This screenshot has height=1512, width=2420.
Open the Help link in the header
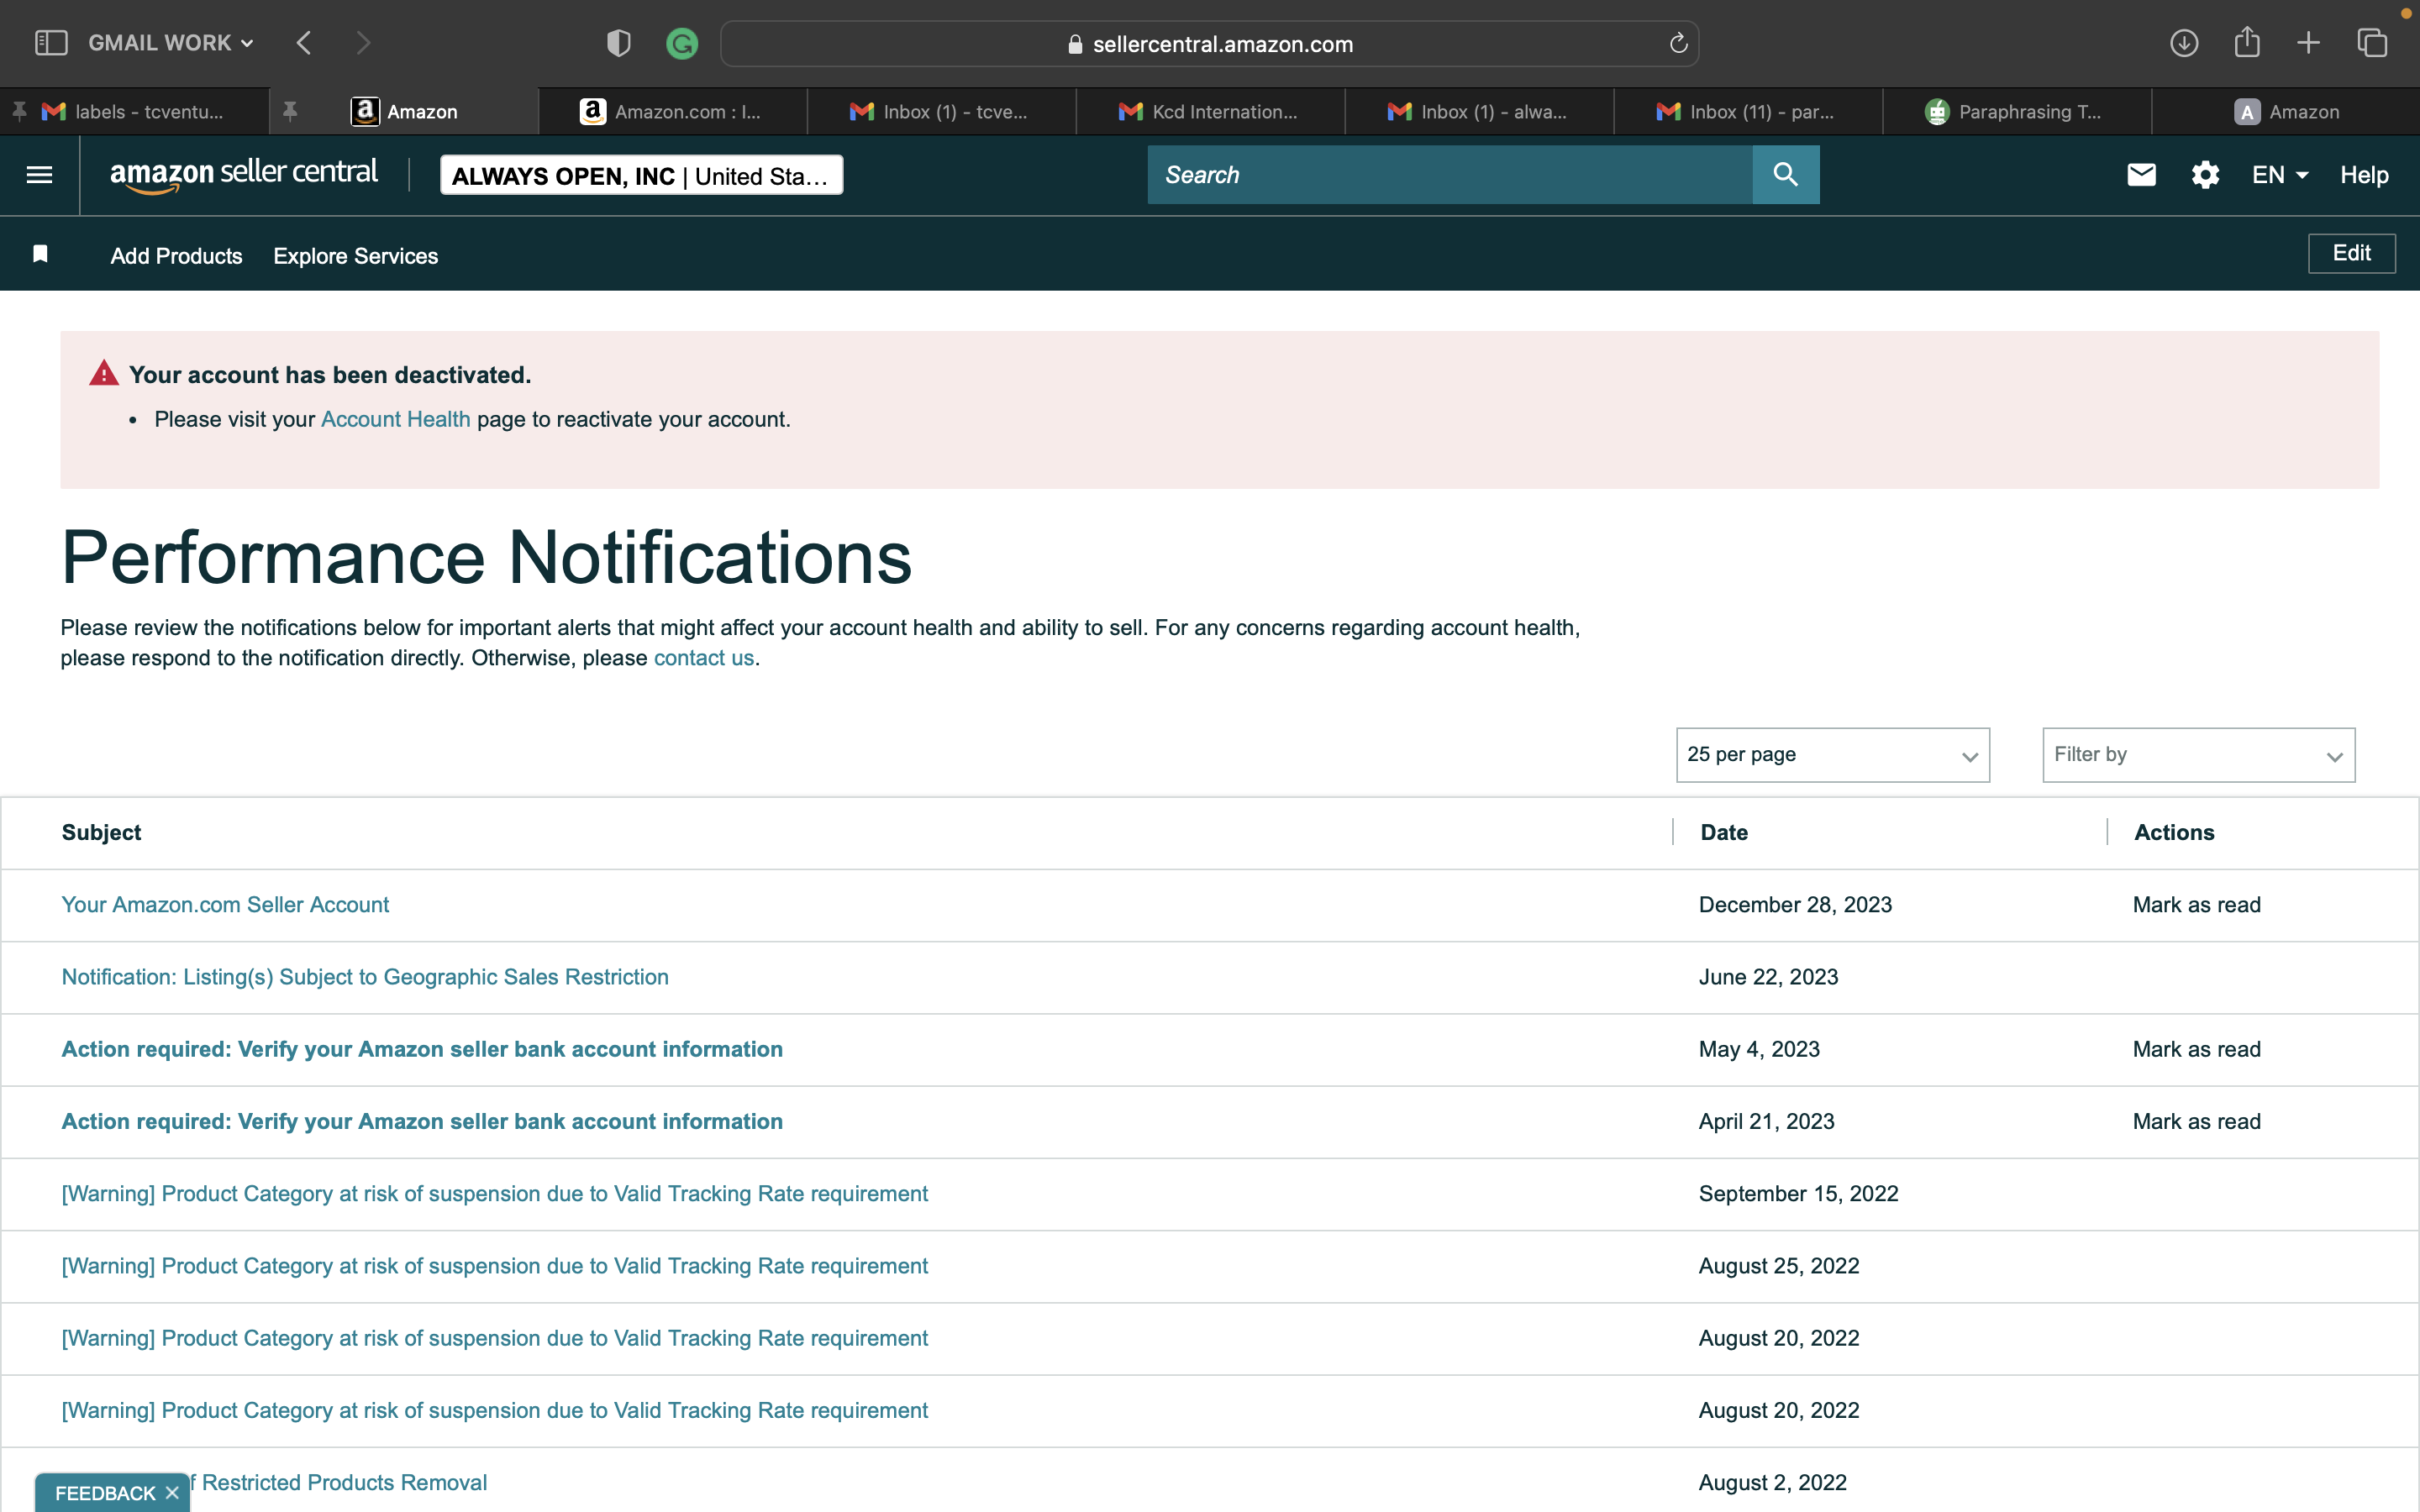[2364, 175]
